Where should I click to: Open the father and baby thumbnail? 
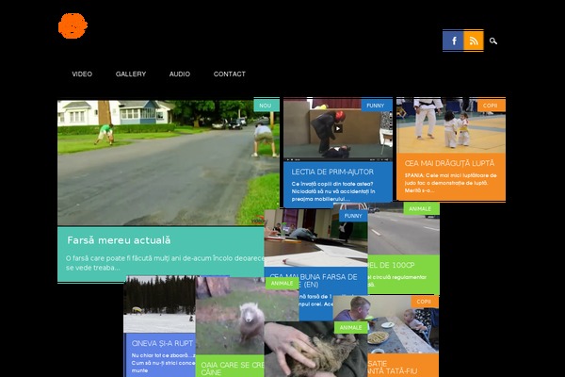coord(403,324)
